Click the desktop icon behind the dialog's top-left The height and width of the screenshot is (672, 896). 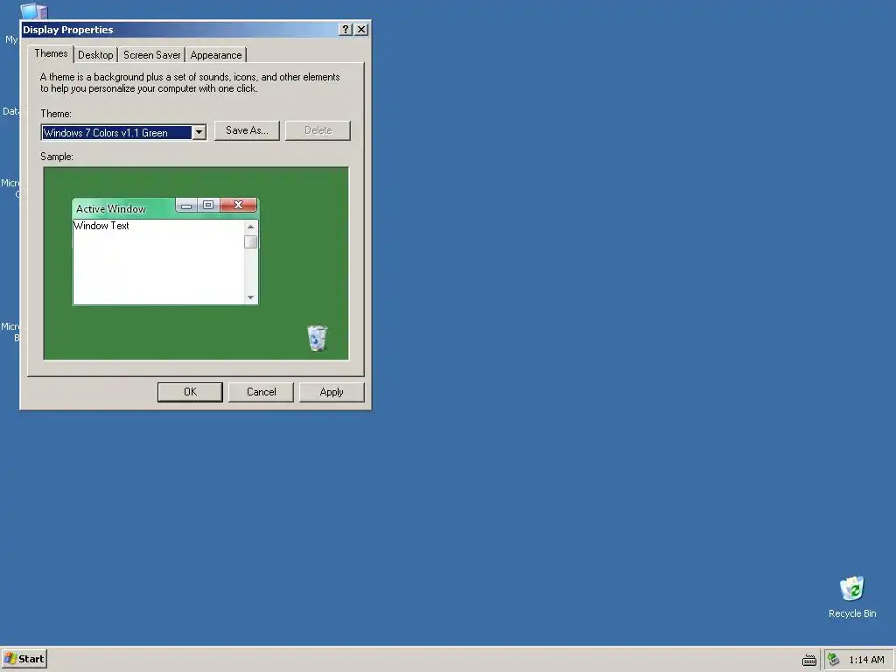click(33, 11)
